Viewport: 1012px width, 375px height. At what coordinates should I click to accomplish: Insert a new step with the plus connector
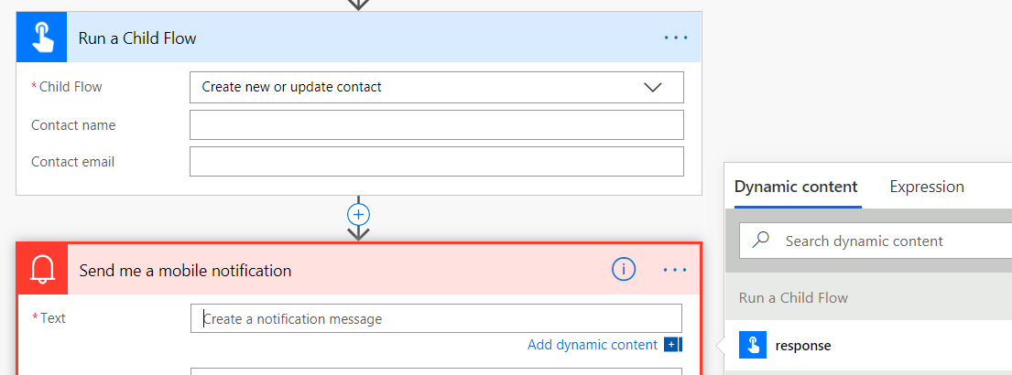coord(358,214)
